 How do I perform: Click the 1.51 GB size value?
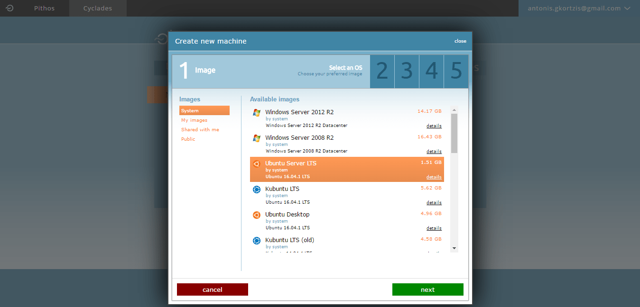click(431, 163)
